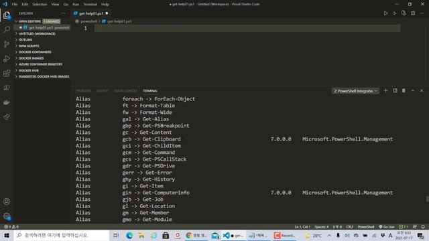Open the Edit menu
Viewport: 429px width, 241px height.
tap(25, 5)
